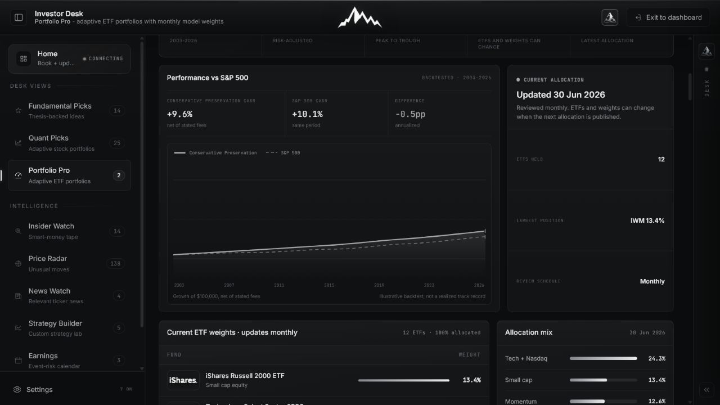The image size is (720, 405).
Task: Open Settings in sidebar footer
Action: [72, 389]
